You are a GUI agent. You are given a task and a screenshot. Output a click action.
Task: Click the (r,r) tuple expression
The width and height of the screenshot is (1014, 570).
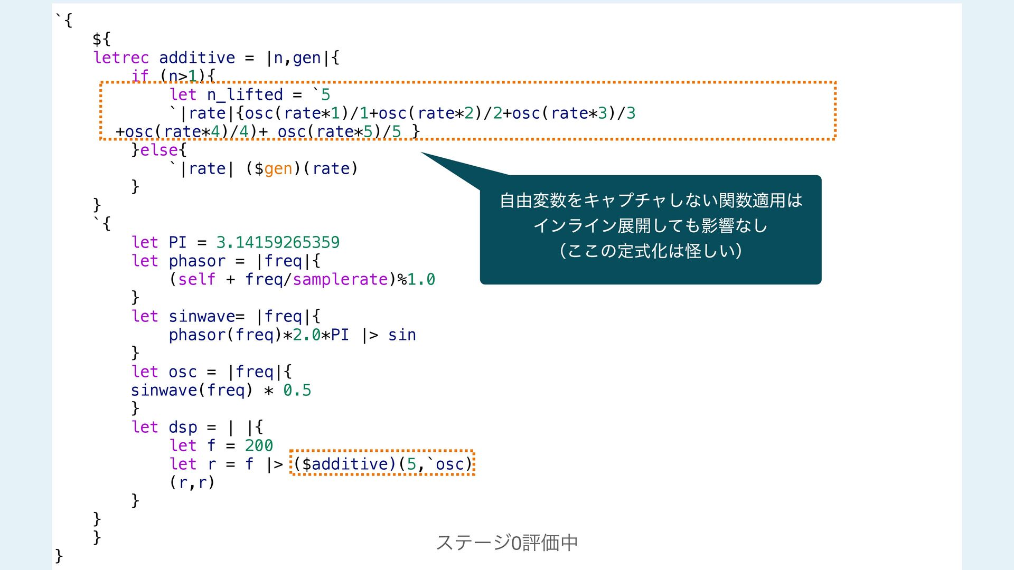[x=192, y=482]
